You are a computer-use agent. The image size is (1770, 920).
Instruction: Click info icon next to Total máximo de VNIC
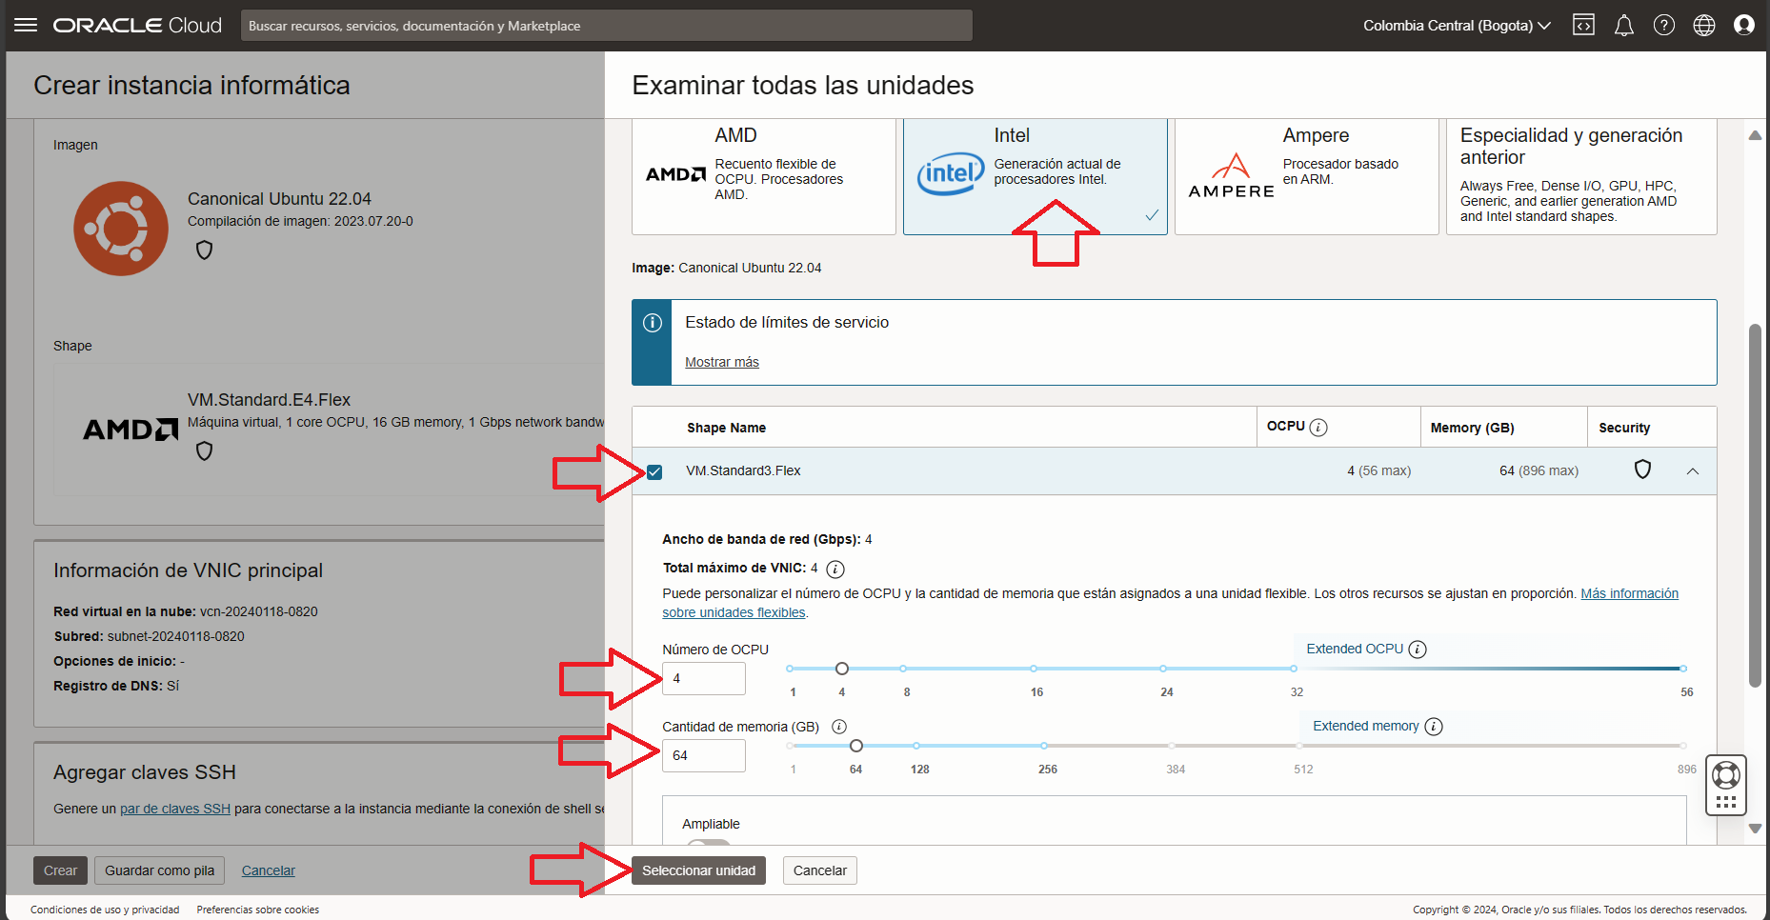pyautogui.click(x=835, y=570)
